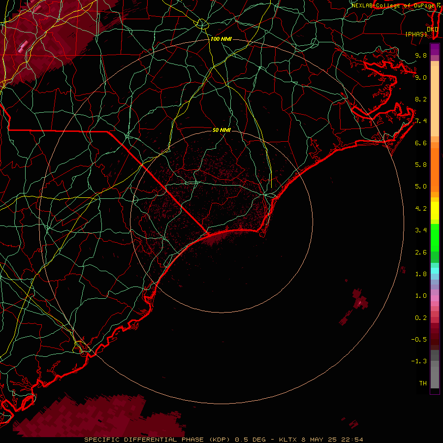This screenshot has height=443, width=443.
Task: Click the 1.0 scale label
Action: tap(421, 296)
